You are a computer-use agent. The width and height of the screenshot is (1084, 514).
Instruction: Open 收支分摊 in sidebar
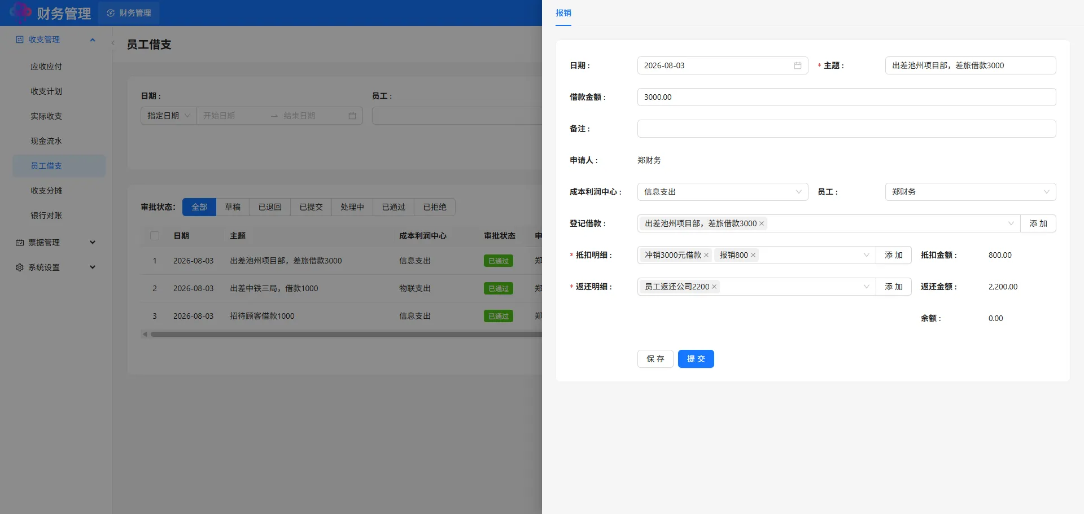[59, 191]
